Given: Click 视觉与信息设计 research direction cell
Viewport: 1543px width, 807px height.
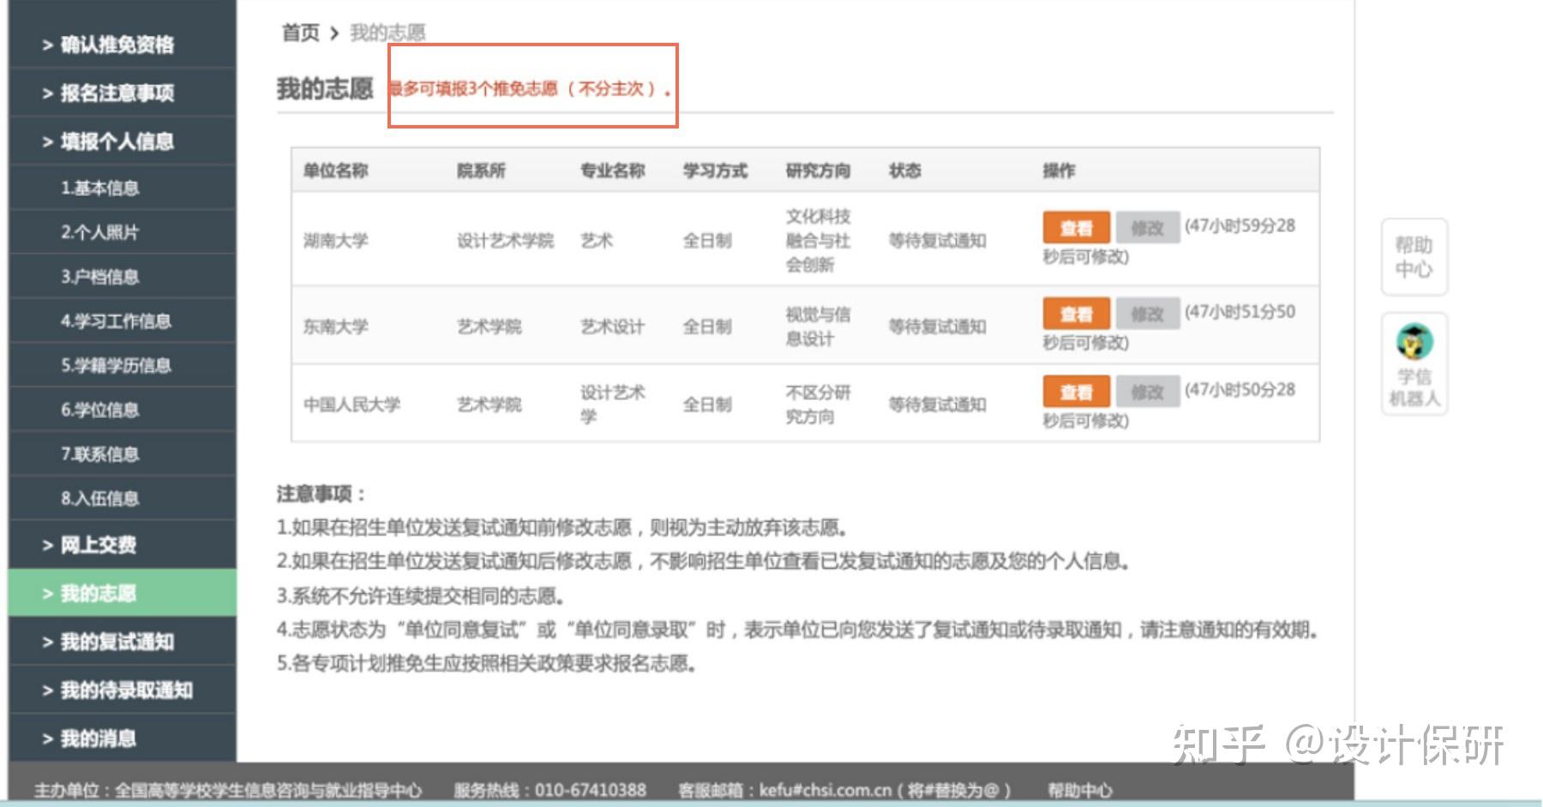Looking at the screenshot, I should (x=819, y=326).
